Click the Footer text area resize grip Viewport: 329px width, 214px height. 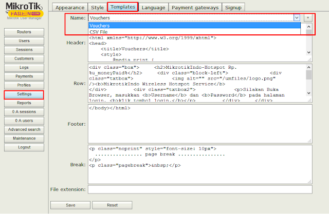click(x=309, y=141)
